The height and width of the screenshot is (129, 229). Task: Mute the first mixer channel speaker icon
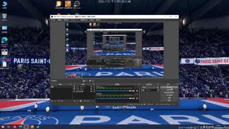click(x=133, y=91)
